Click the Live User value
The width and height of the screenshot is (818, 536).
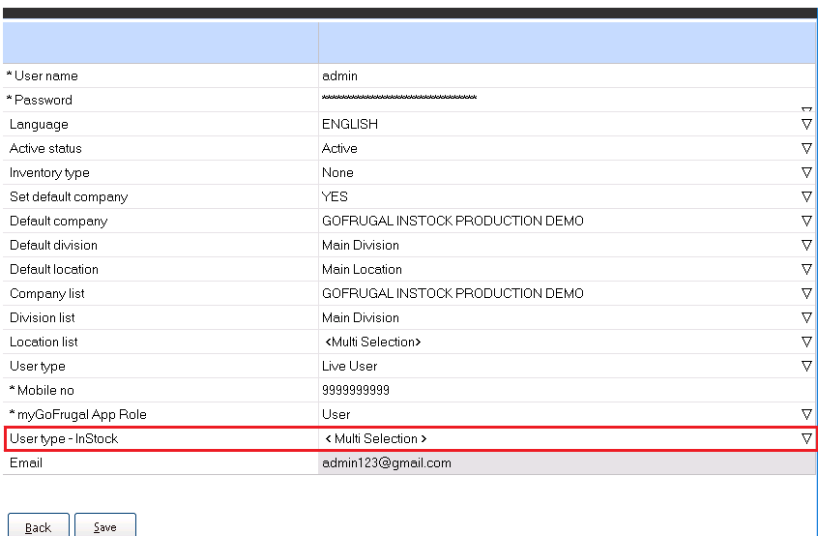pyautogui.click(x=349, y=366)
